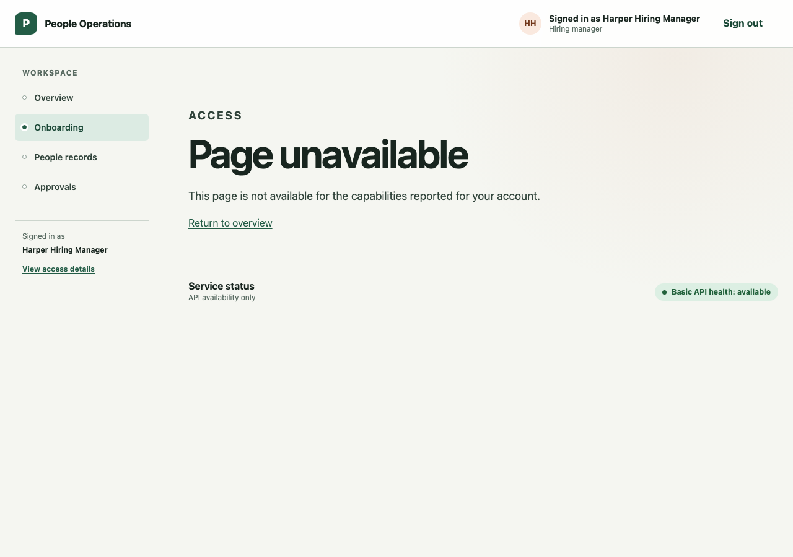Click Signed in as Harper Hiring Manager header text
This screenshot has width=793, height=557.
624,19
